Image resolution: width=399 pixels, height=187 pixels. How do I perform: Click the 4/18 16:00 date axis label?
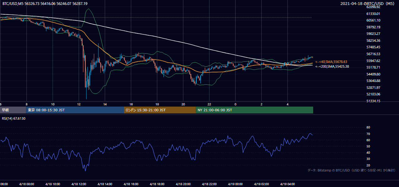click(131, 184)
